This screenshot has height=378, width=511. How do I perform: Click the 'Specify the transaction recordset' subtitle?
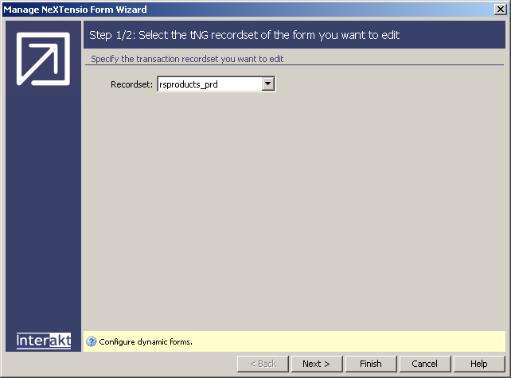point(188,59)
